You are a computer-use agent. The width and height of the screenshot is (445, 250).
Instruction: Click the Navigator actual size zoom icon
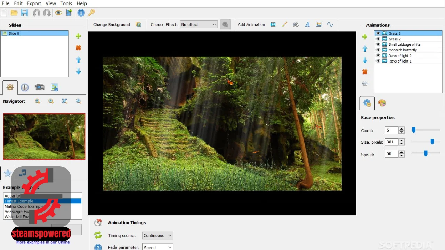coord(79,101)
